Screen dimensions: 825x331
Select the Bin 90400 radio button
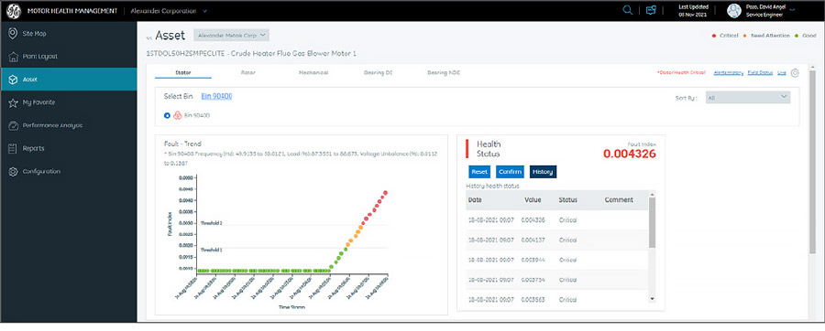pyautogui.click(x=167, y=115)
